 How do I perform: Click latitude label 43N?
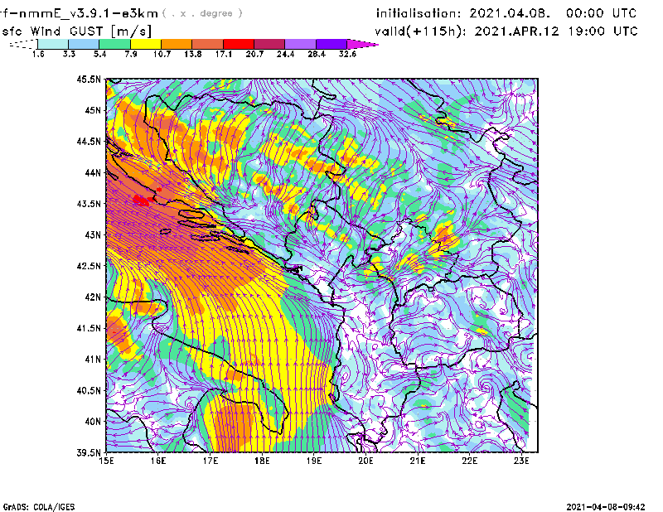(x=93, y=234)
